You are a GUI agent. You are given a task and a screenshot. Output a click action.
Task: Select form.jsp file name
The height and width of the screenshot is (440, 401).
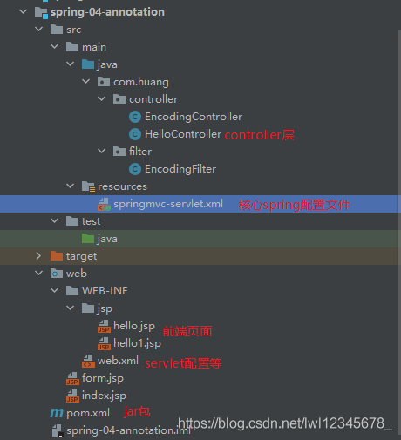(x=103, y=378)
